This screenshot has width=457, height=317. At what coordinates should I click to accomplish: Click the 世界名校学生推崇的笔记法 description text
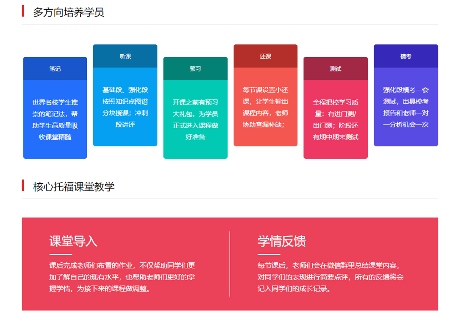(x=55, y=120)
